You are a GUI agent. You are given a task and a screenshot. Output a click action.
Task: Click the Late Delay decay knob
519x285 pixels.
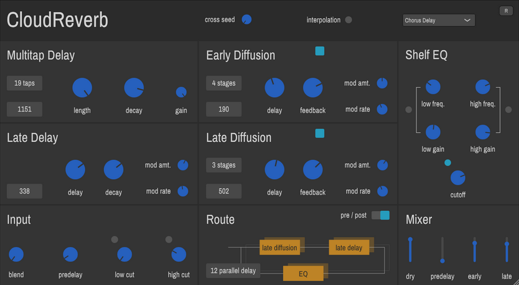click(113, 170)
